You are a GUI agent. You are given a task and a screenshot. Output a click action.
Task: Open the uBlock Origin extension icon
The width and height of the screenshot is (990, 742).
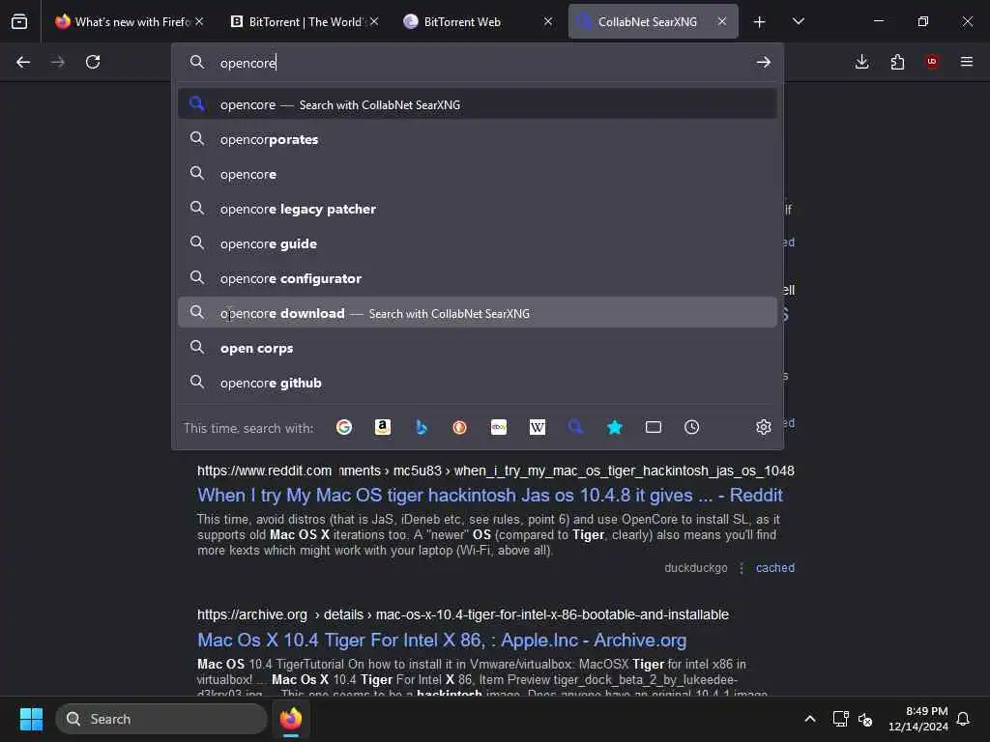point(932,62)
